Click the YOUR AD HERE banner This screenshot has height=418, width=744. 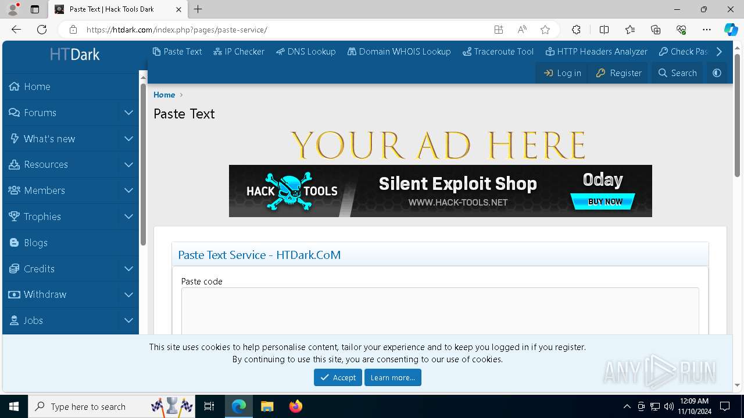pos(438,145)
